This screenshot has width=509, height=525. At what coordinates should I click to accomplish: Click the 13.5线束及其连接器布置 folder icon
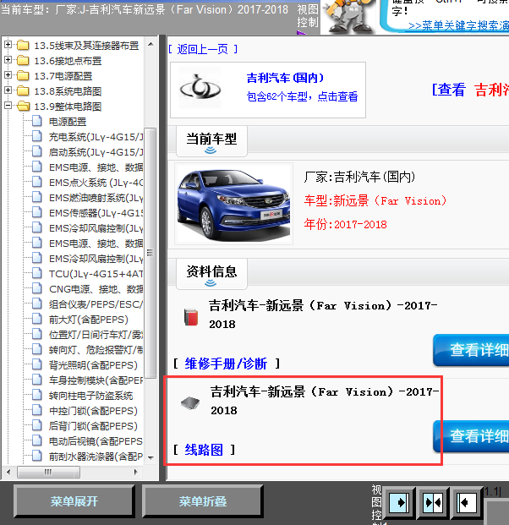23,45
